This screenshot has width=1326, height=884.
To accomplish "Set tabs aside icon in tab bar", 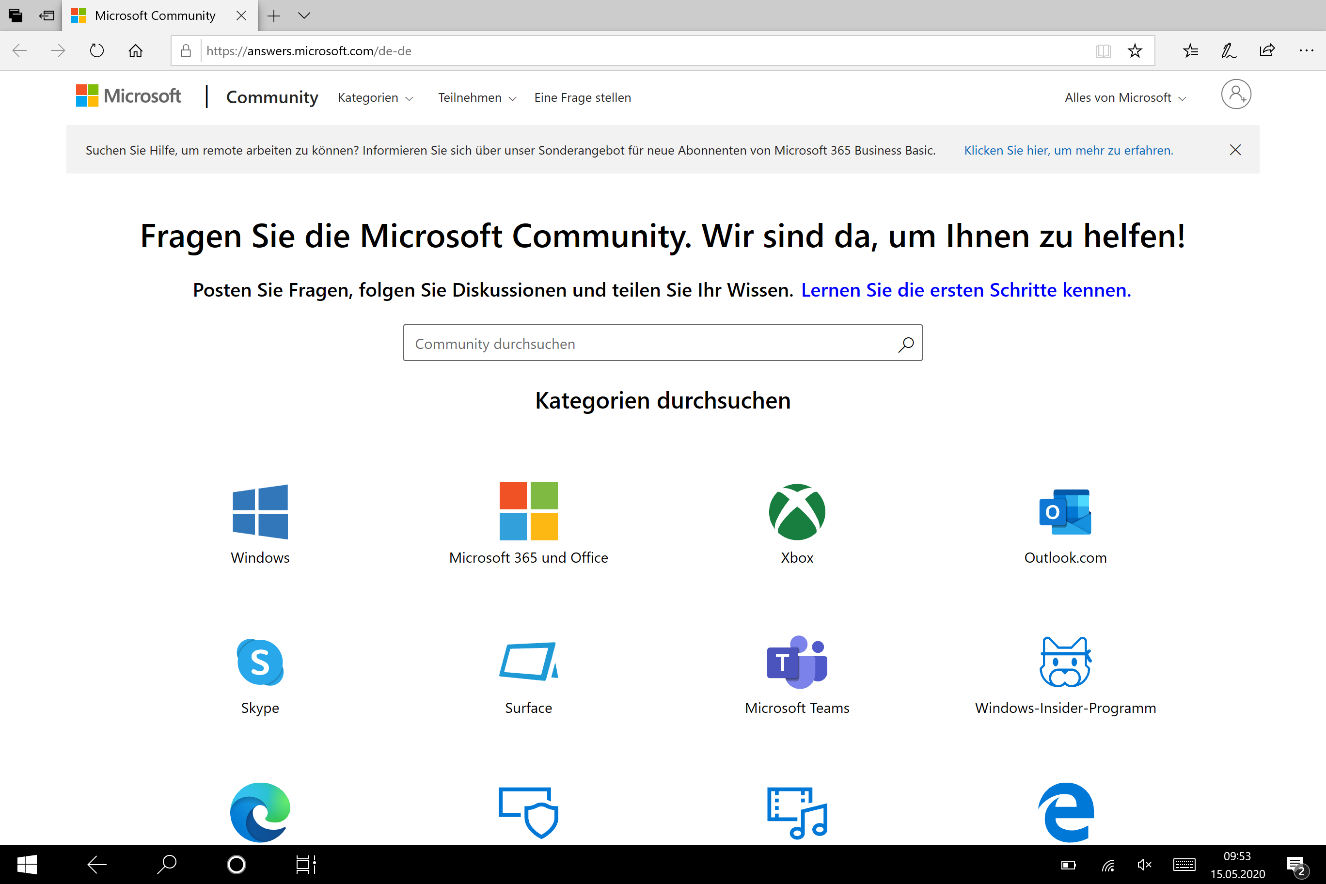I will pyautogui.click(x=47, y=15).
